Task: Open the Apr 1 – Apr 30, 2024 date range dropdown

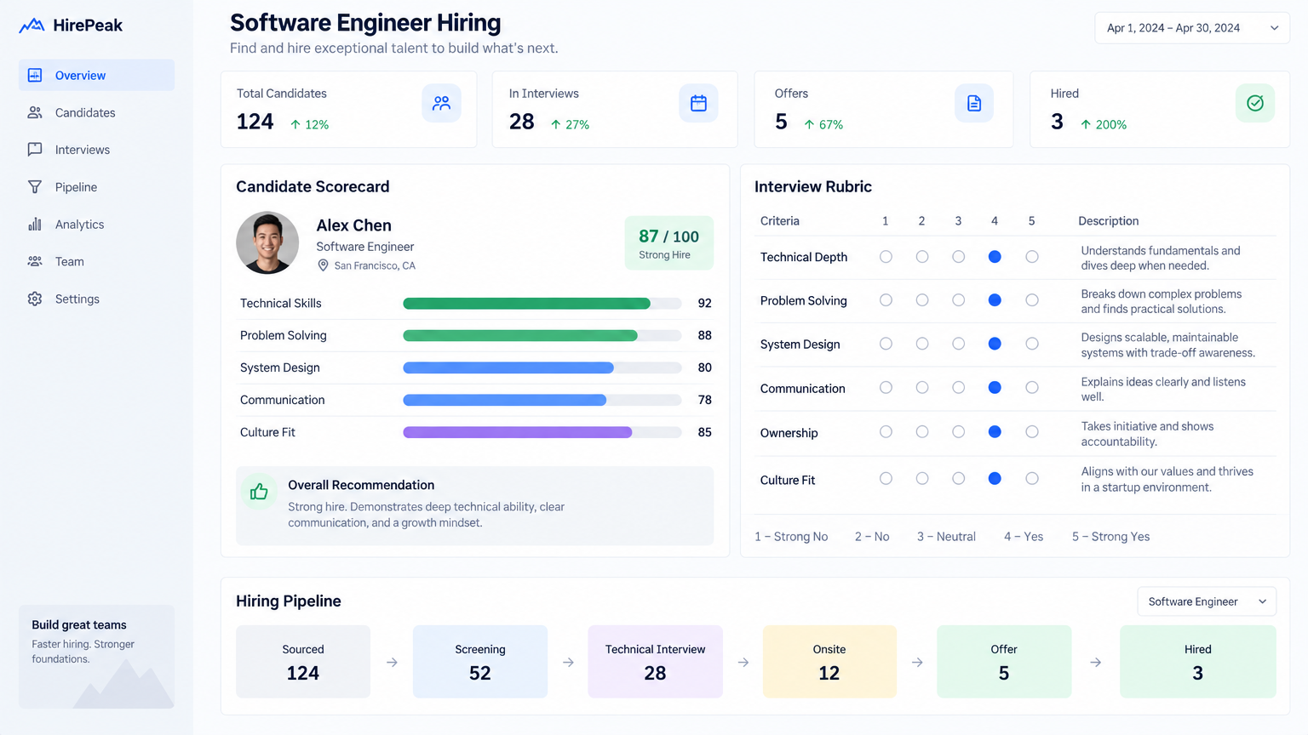Action: tap(1192, 28)
